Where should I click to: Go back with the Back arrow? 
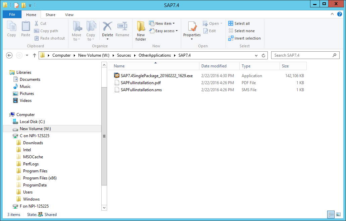(x=9, y=55)
